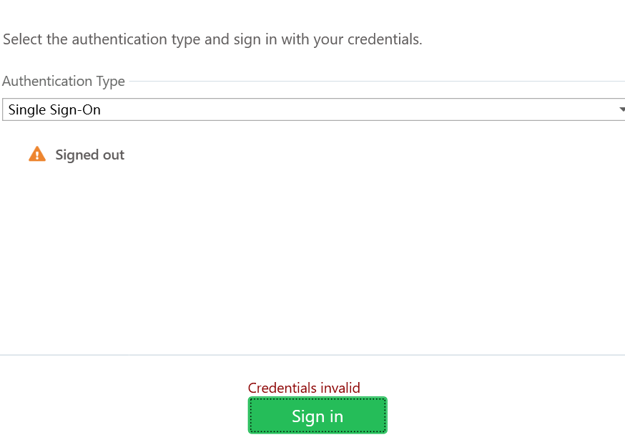This screenshot has width=625, height=445.
Task: Select the Single Sign-On option text
Action: [x=54, y=109]
